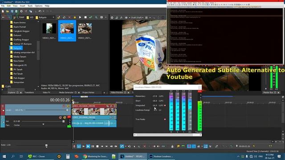285x160 pixels.
Task: Stop Explorer media preview
Action: pos(85,17)
